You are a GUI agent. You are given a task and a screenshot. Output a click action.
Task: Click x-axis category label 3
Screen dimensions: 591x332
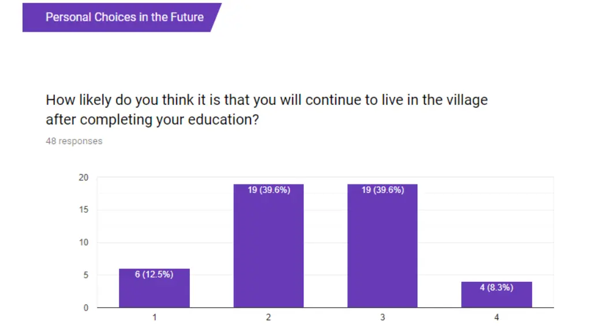(x=382, y=318)
